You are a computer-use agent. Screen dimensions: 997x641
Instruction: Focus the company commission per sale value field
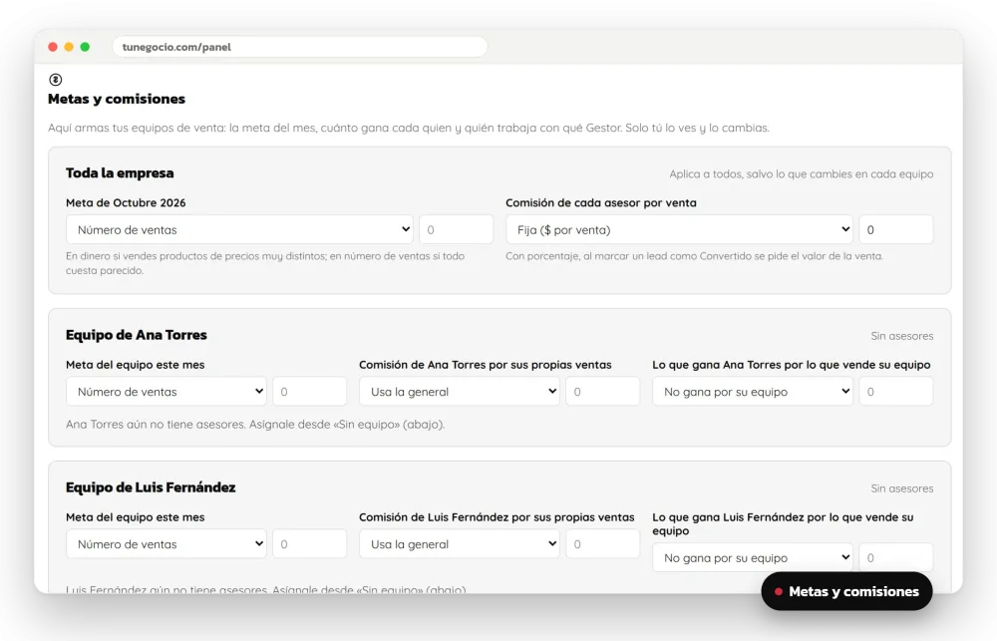[x=896, y=229]
